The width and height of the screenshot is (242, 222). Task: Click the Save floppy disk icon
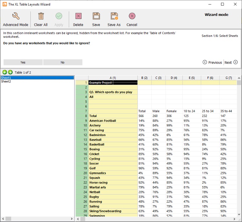point(96,16)
